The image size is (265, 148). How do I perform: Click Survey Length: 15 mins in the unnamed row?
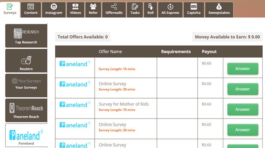point(117,69)
